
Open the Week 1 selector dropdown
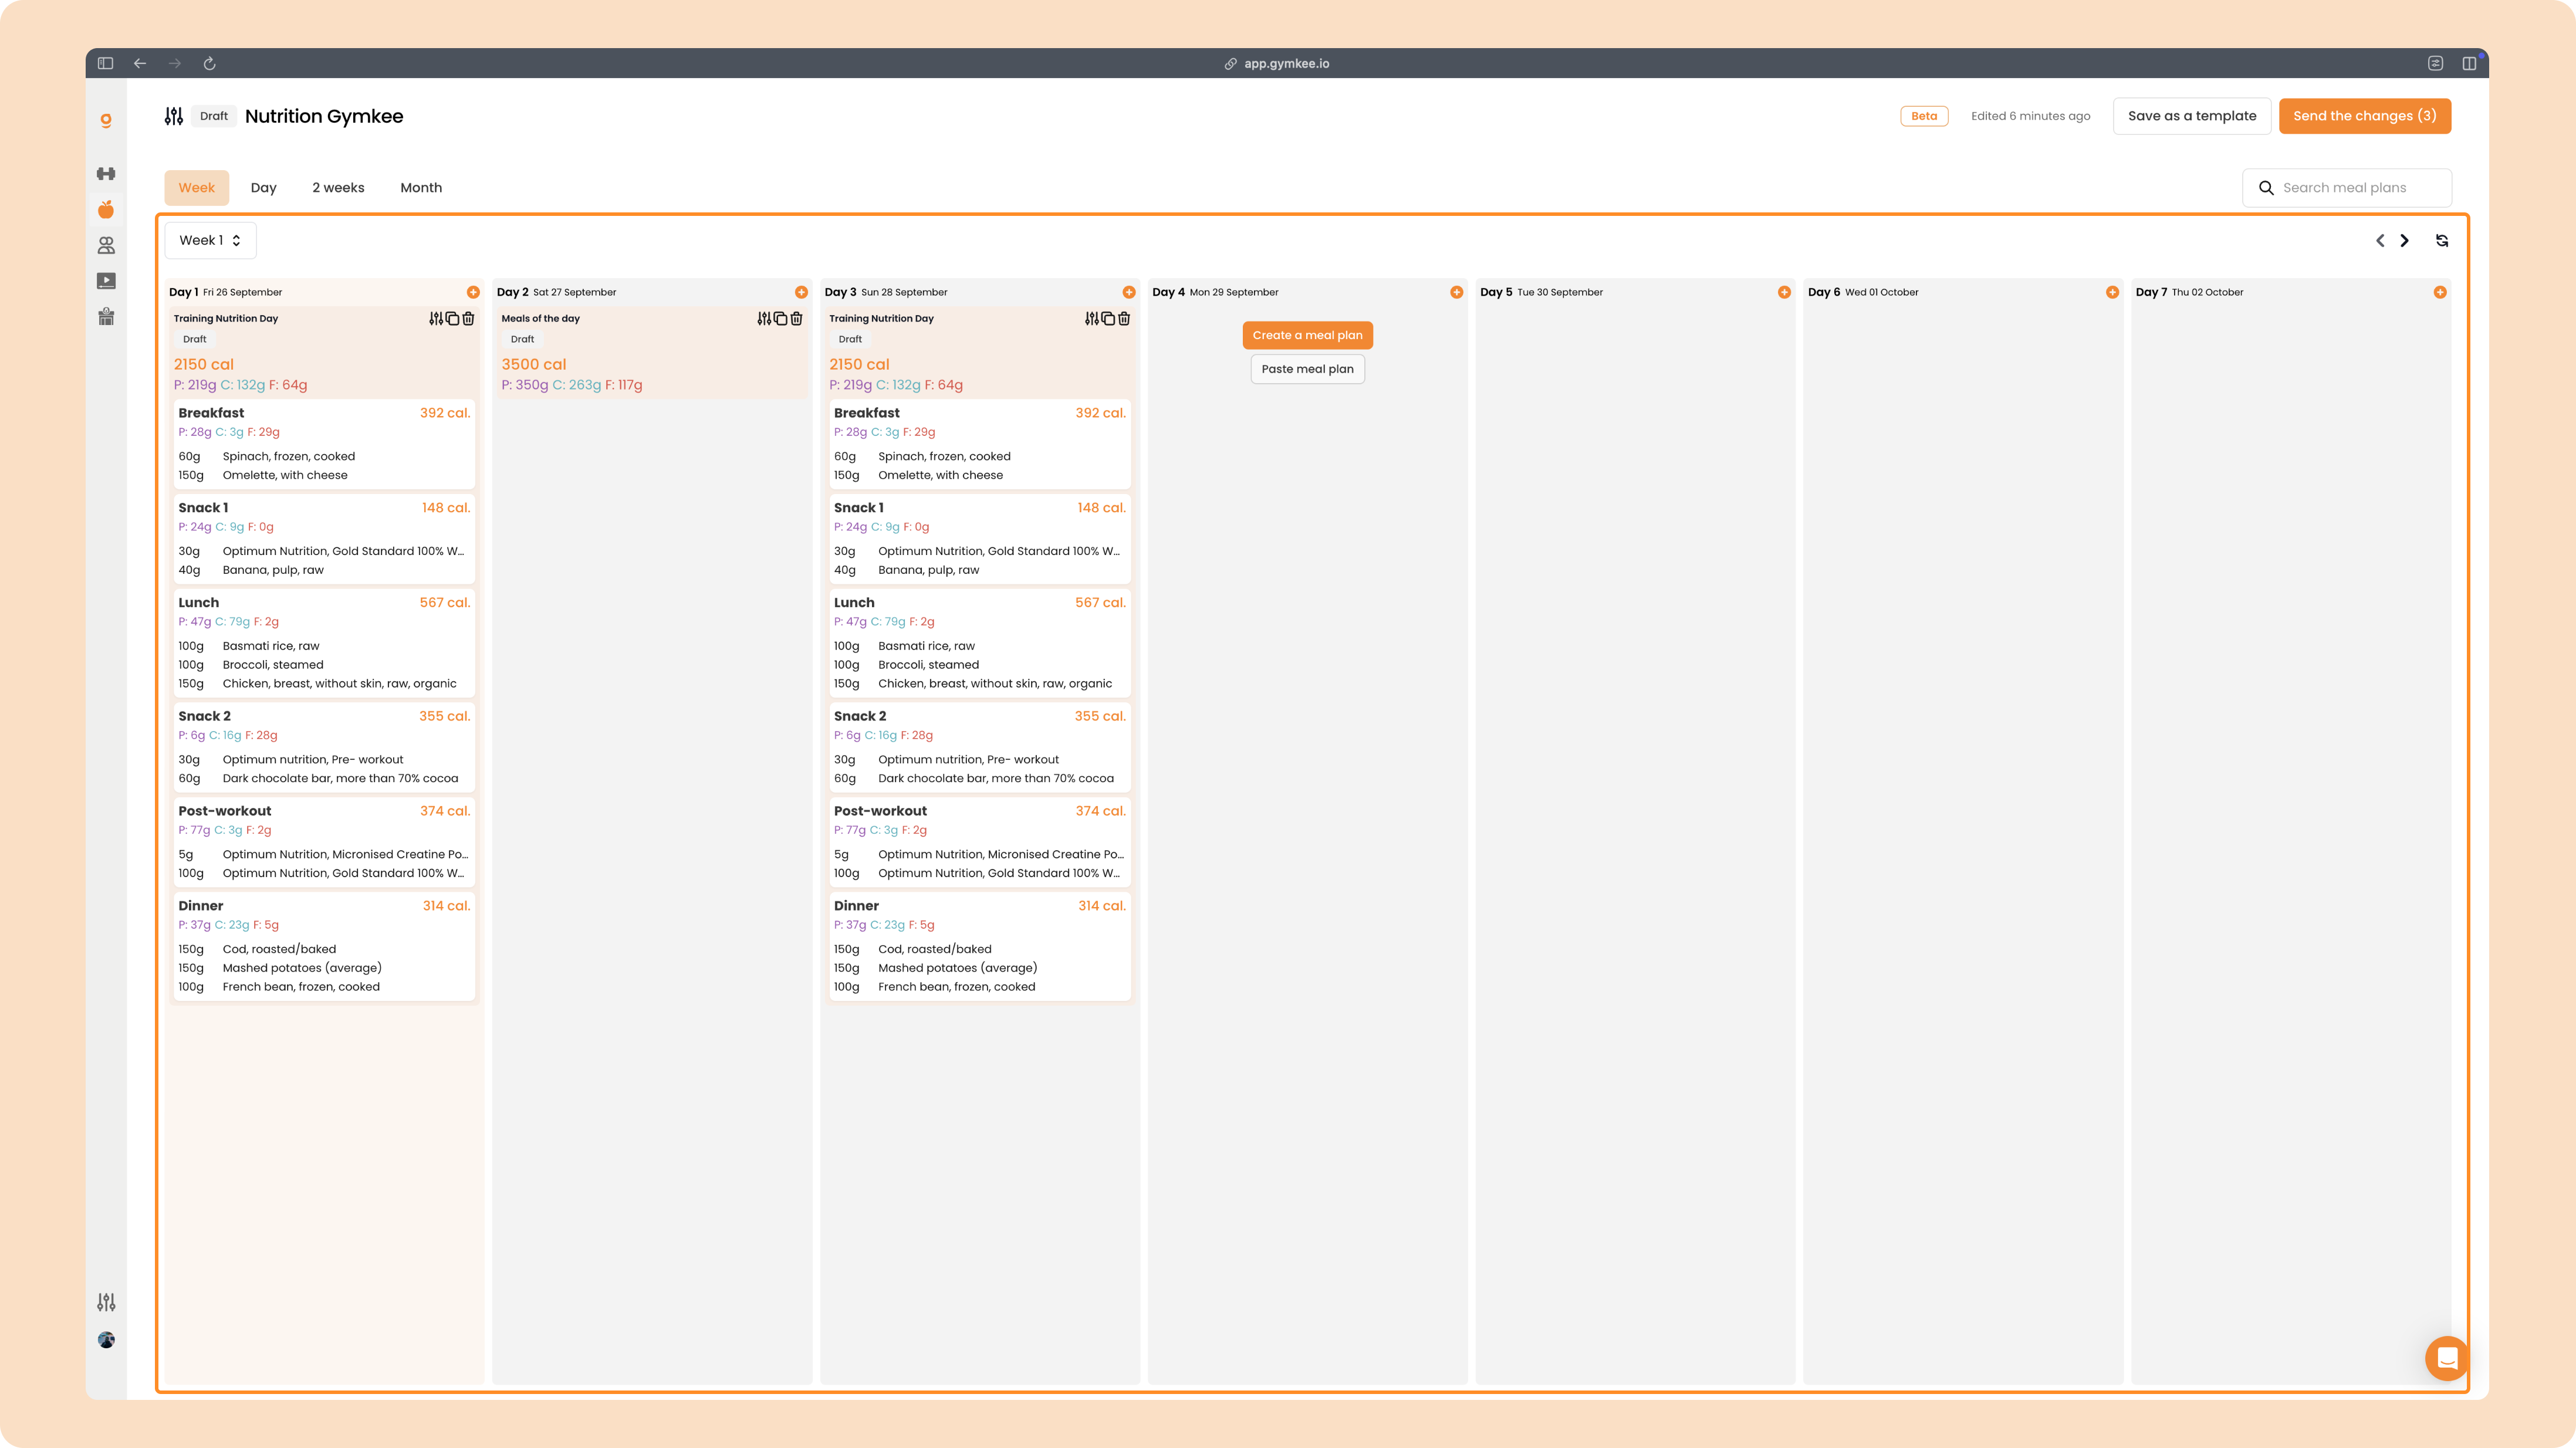(210, 240)
